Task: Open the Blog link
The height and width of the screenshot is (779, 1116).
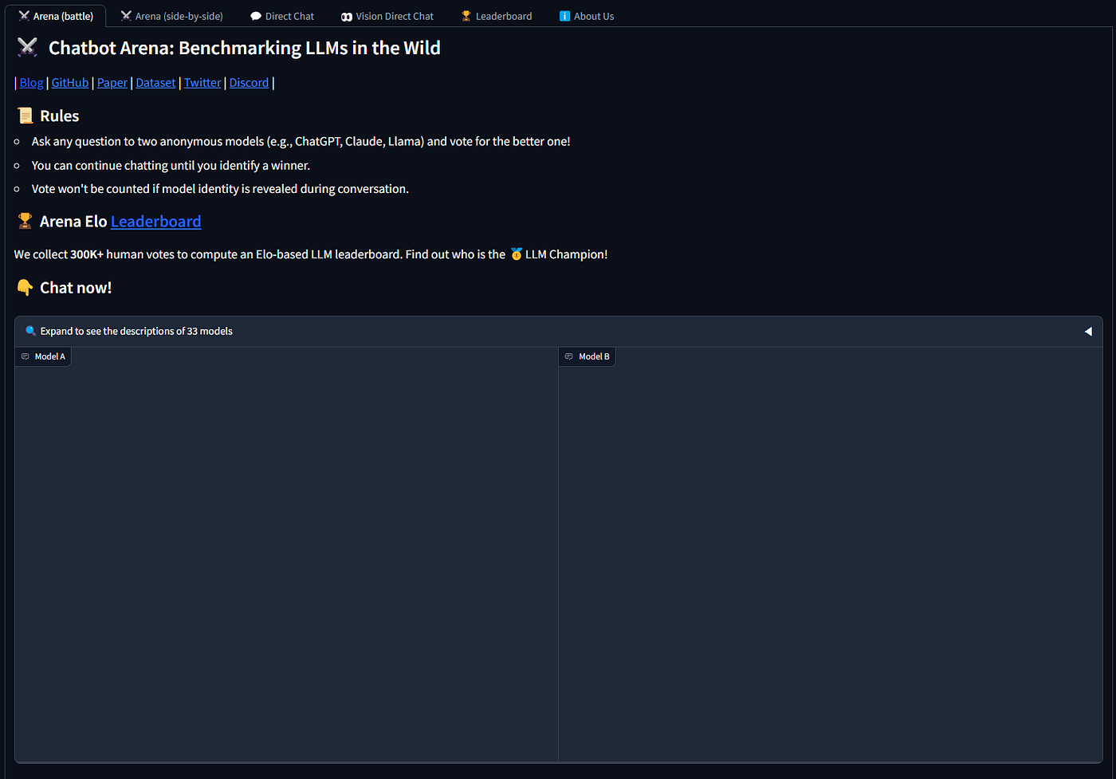Action: pos(31,82)
